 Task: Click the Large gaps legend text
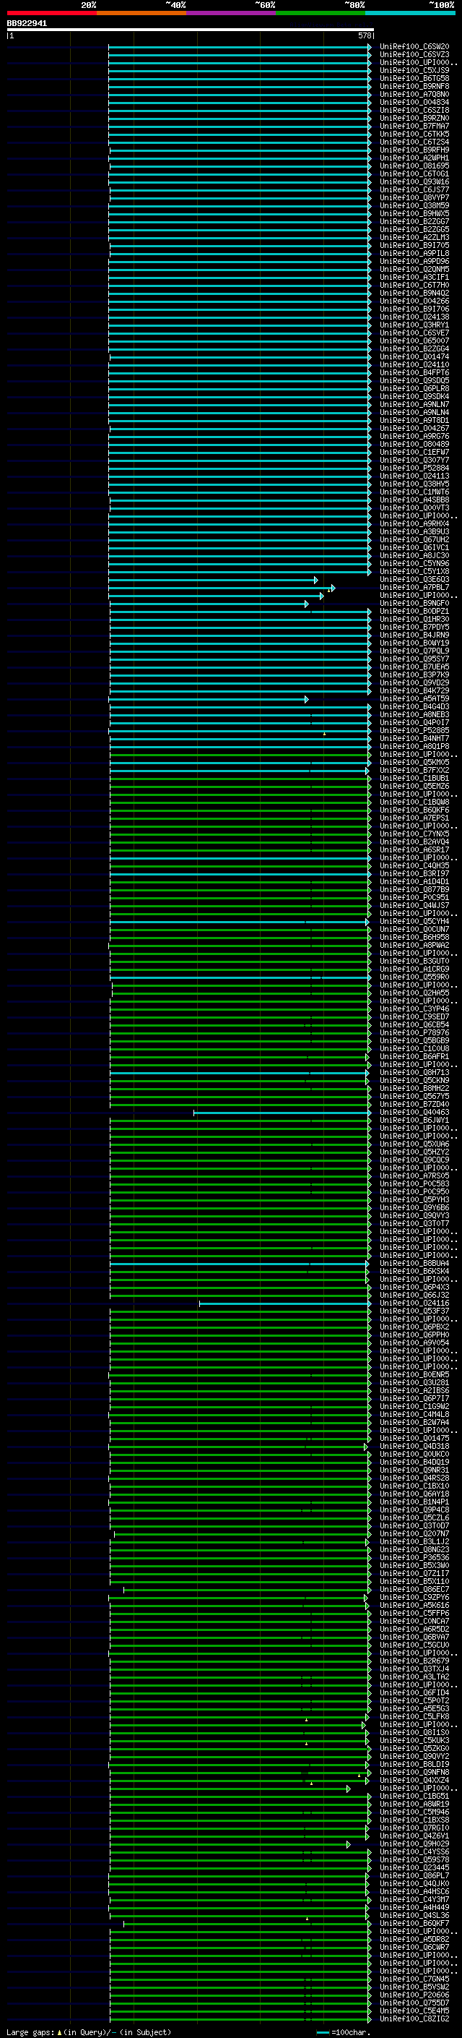[x=87, y=2032]
